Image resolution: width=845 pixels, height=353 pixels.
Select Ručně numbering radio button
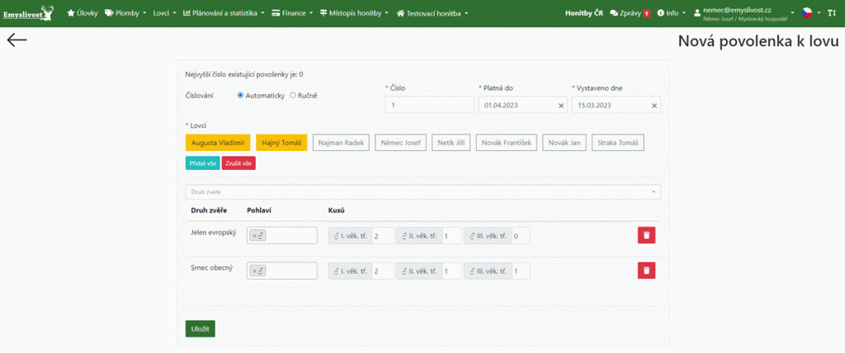[x=293, y=96]
